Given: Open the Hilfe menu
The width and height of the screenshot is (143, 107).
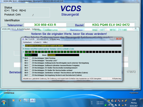Looking at the screenshot, I should click(x=45, y=42).
